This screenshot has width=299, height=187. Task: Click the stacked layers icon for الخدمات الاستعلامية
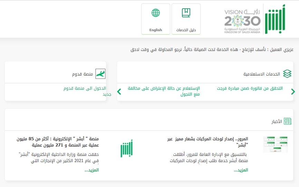(287, 74)
